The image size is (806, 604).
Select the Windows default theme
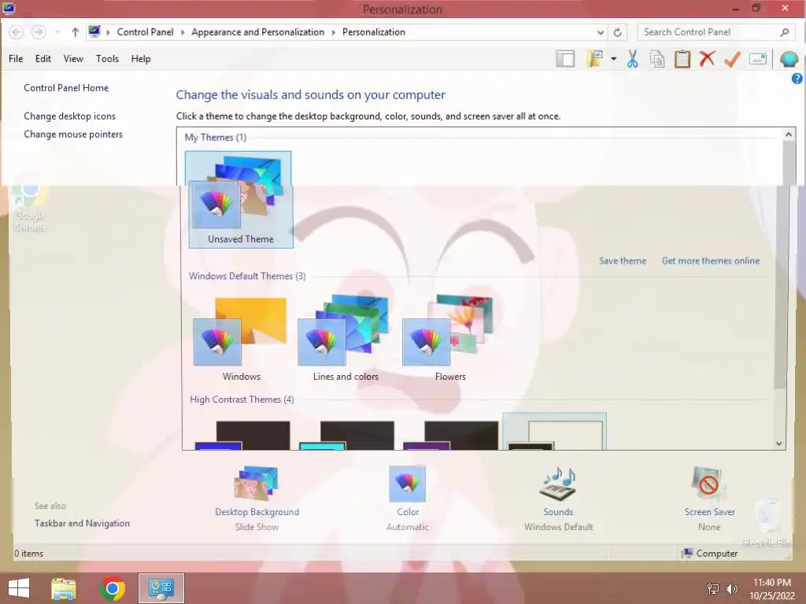241,338
